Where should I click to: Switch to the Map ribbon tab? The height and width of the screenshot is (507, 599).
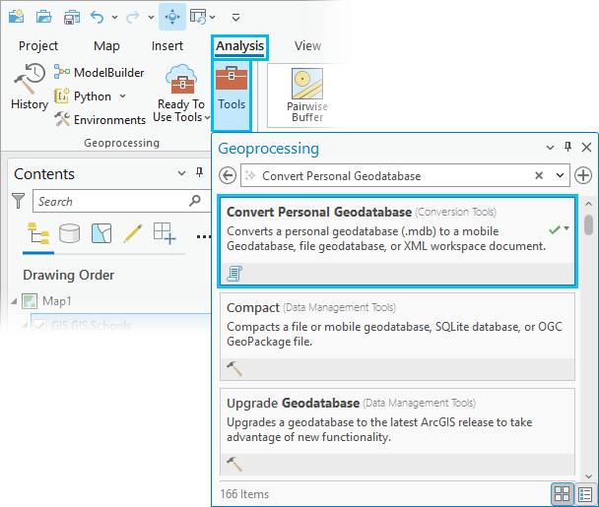click(x=106, y=46)
